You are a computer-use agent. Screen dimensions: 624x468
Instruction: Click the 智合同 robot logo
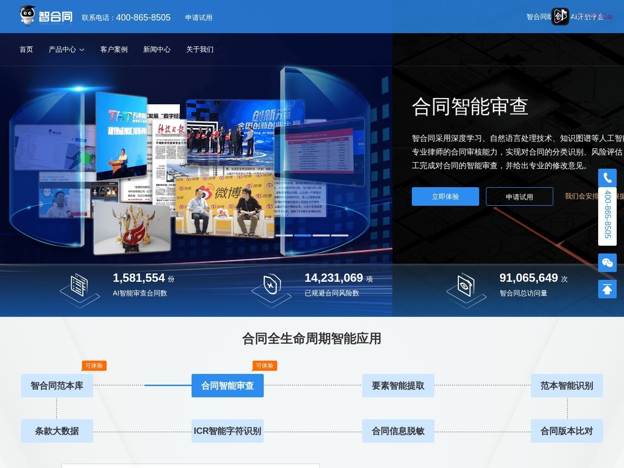coord(46,15)
